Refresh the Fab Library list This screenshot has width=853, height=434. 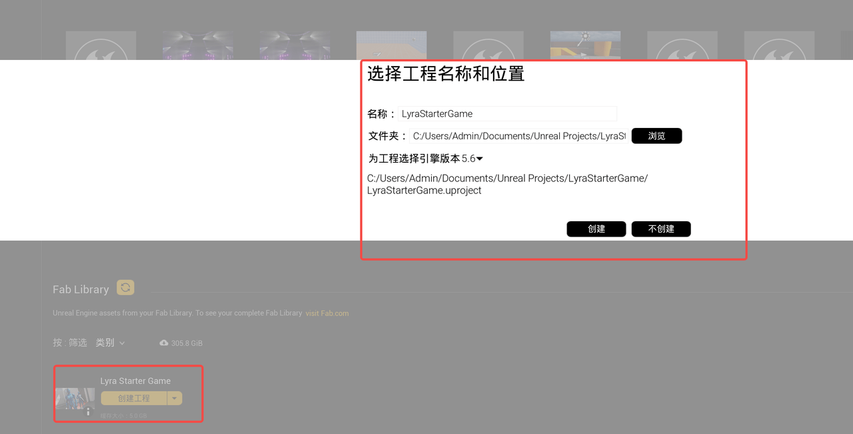[125, 287]
